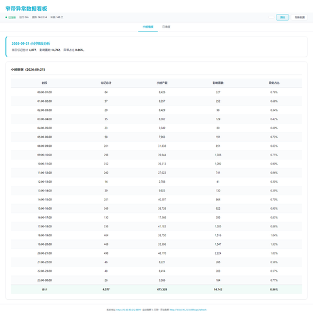The height and width of the screenshot is (315, 313).
Task: Switch to the daily dimension tab
Action: pyautogui.click(x=166, y=27)
